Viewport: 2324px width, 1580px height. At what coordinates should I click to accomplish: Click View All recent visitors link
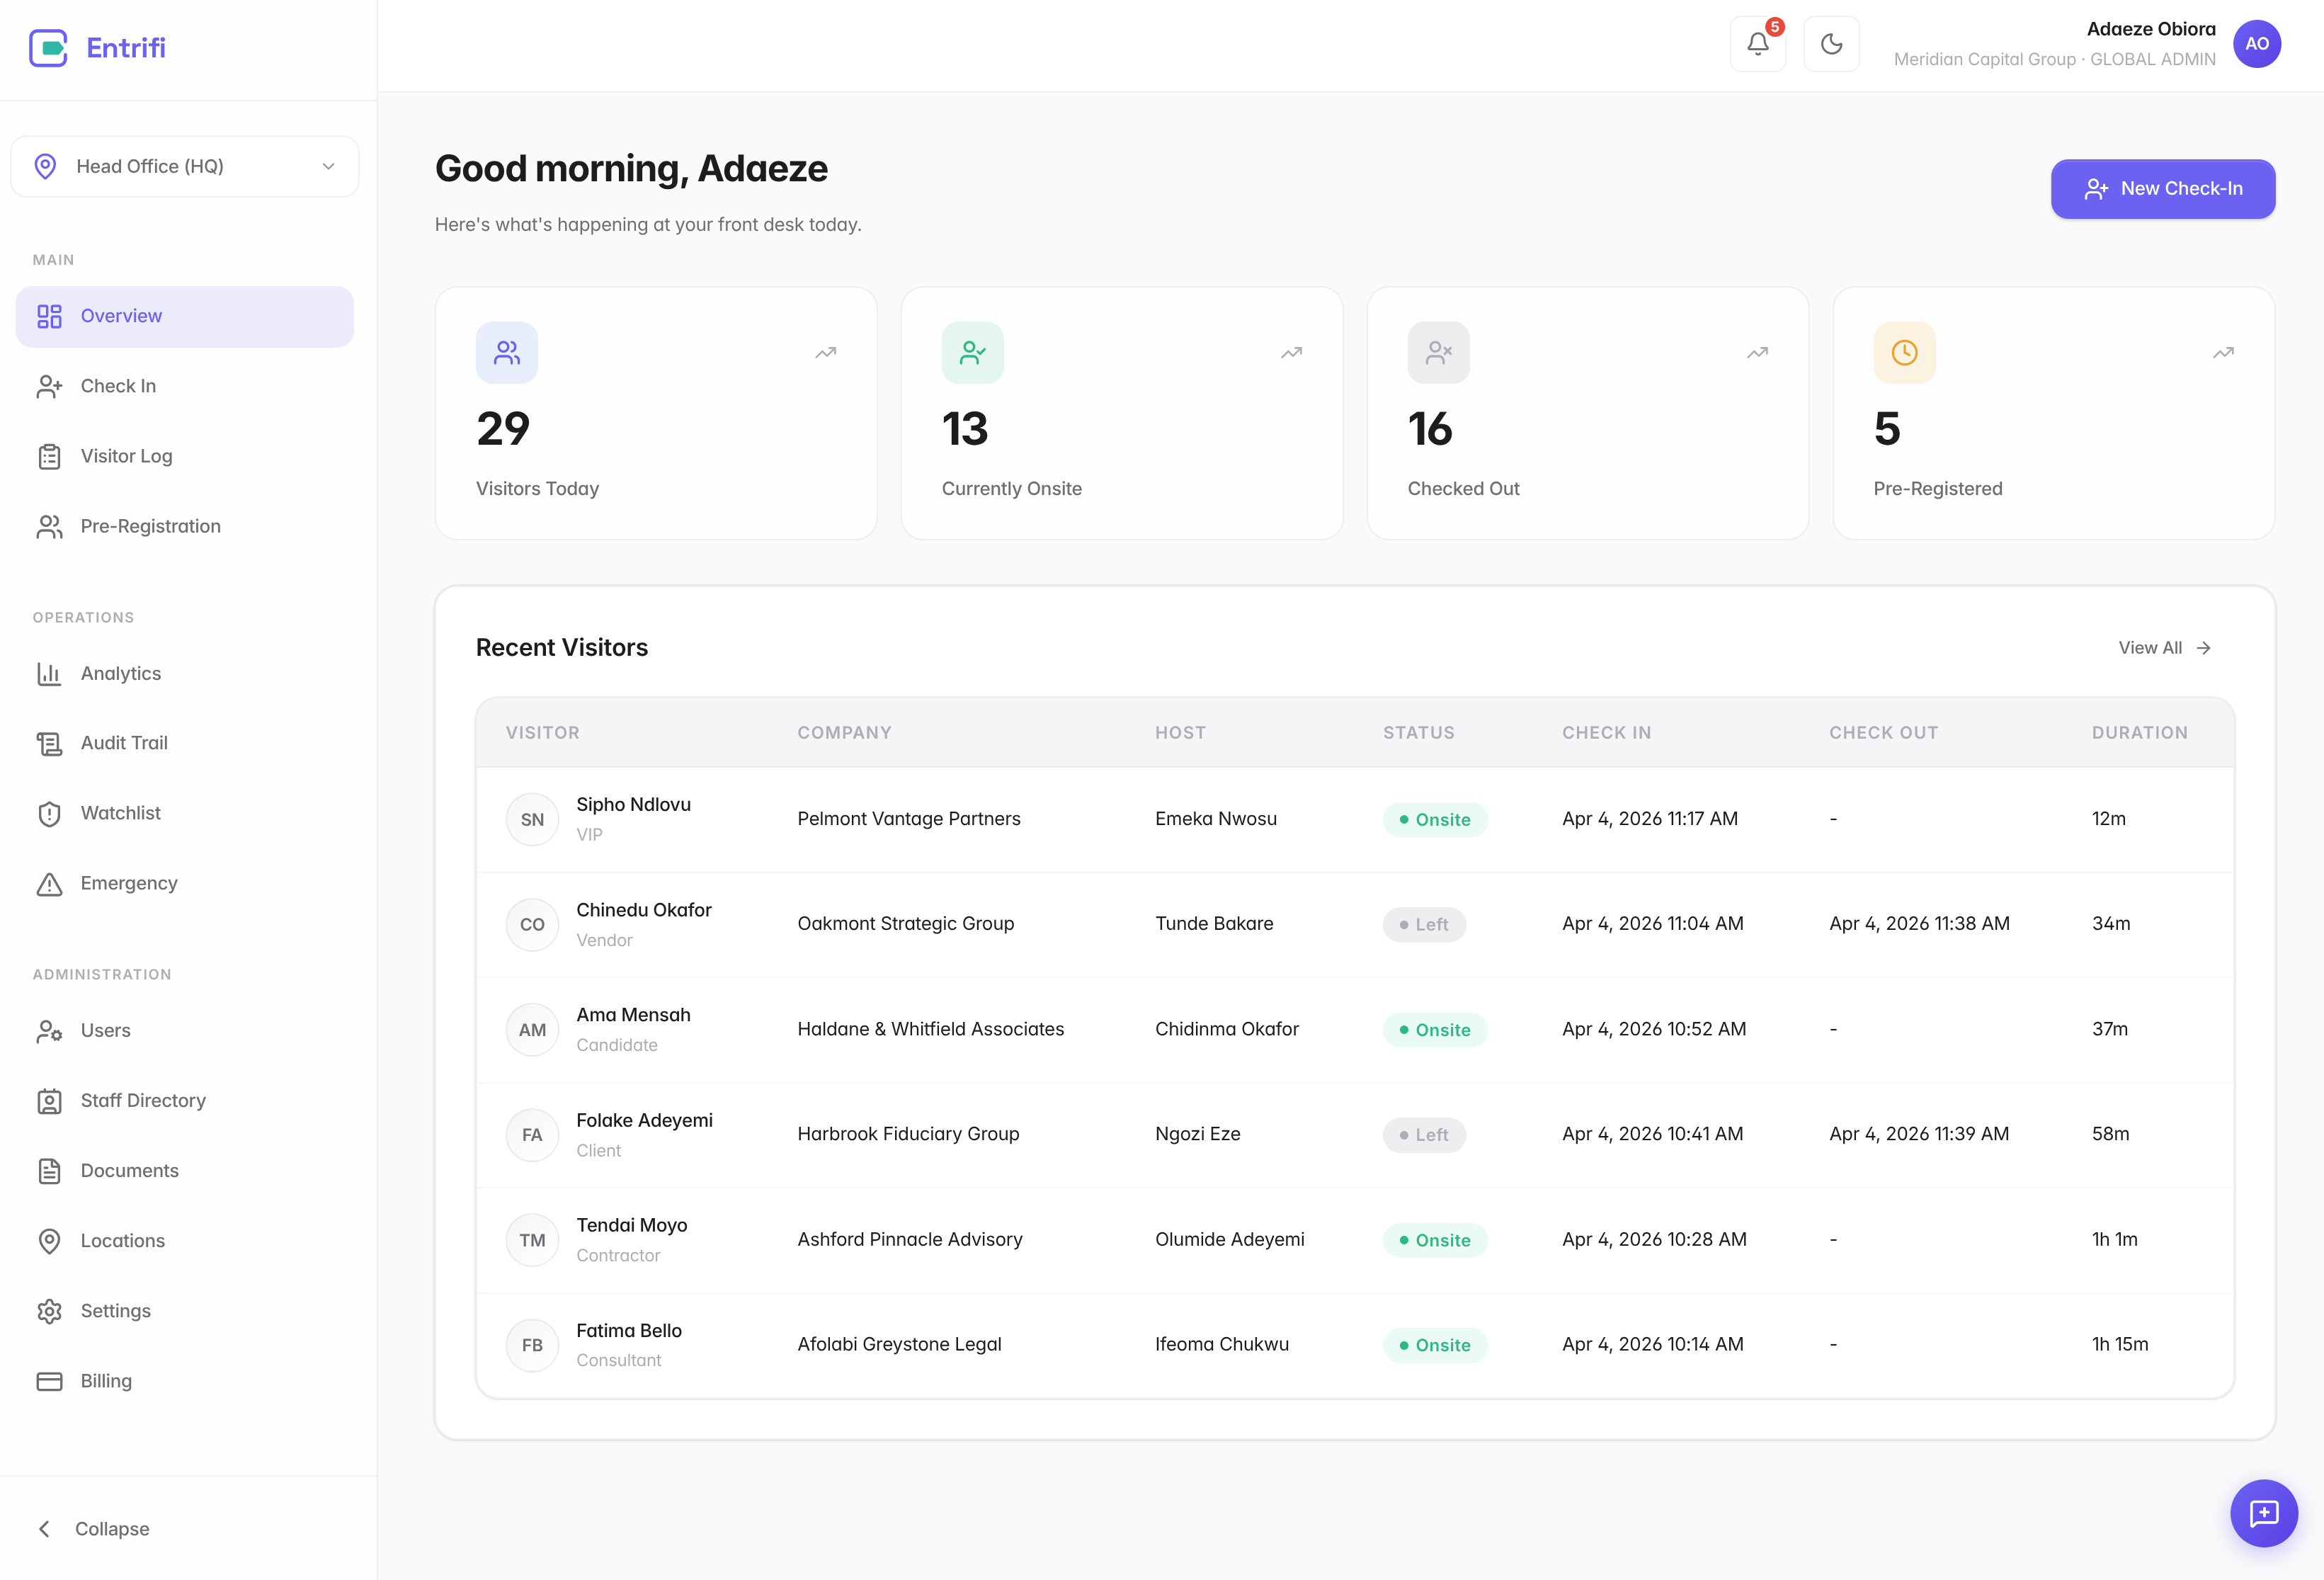point(2164,648)
